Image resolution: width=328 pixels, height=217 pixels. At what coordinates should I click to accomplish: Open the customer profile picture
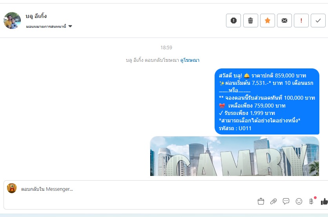click(x=12, y=20)
